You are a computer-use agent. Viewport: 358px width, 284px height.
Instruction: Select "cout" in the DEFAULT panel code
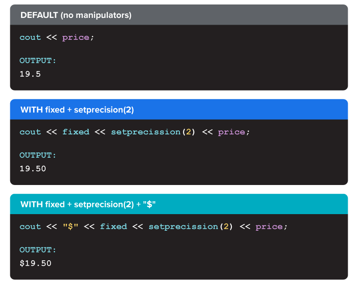coord(30,37)
